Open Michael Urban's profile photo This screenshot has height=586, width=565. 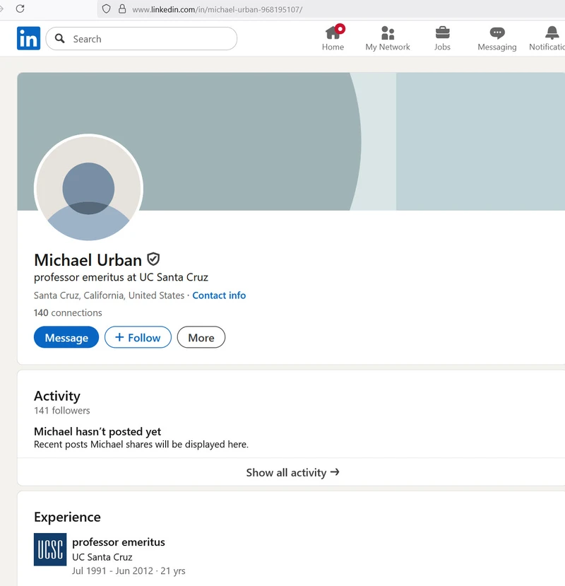point(88,189)
